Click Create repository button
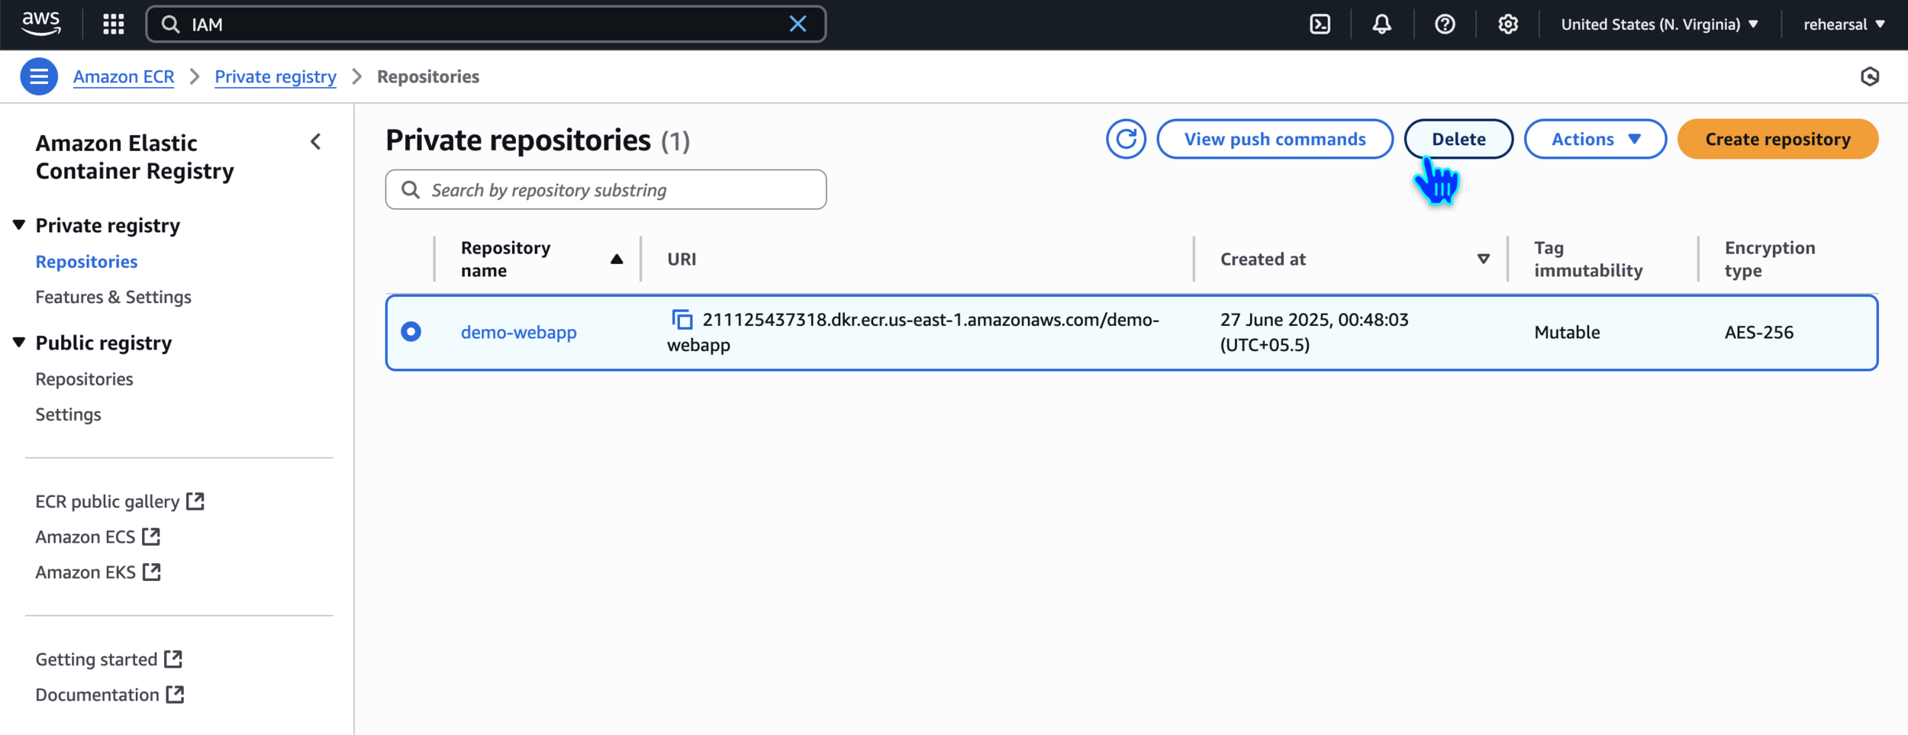The width and height of the screenshot is (1908, 735). [x=1777, y=139]
